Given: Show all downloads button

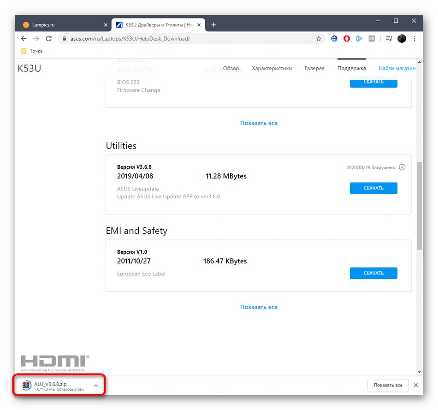Looking at the screenshot, I should 388,385.
